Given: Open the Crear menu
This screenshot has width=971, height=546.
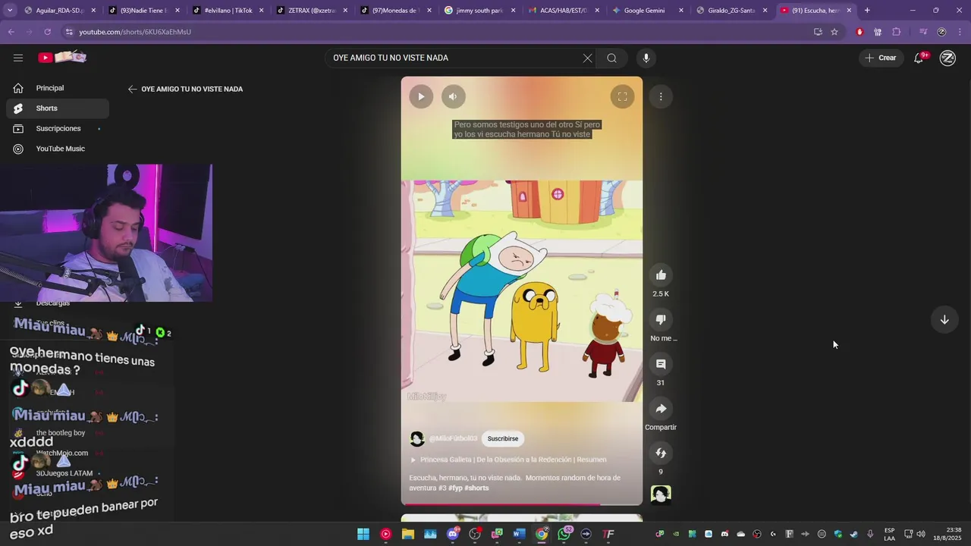Looking at the screenshot, I should (x=881, y=58).
